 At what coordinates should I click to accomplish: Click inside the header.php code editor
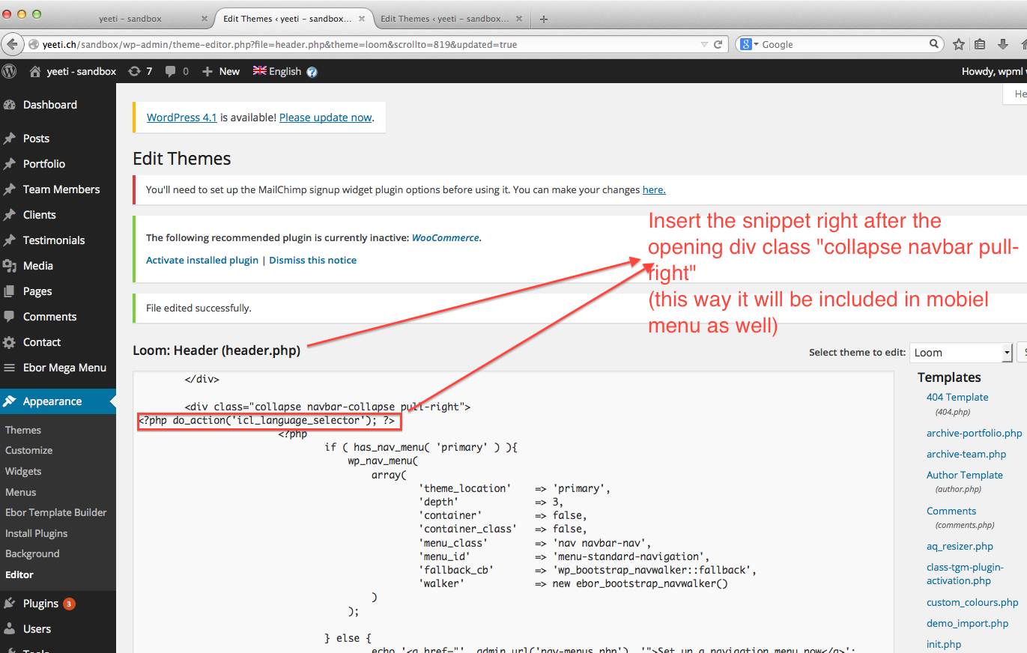point(513,511)
